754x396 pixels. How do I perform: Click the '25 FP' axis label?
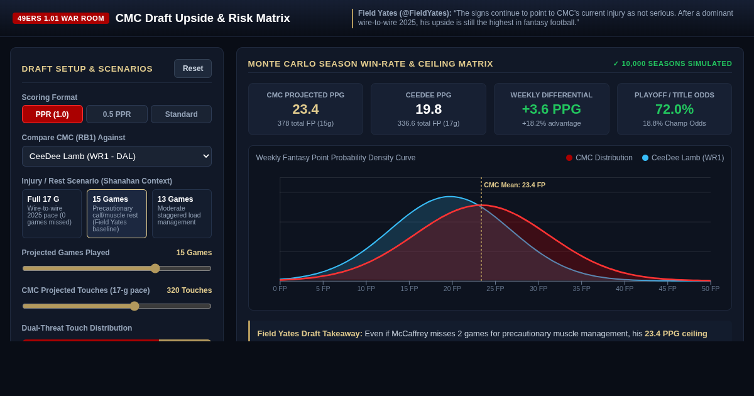495,289
